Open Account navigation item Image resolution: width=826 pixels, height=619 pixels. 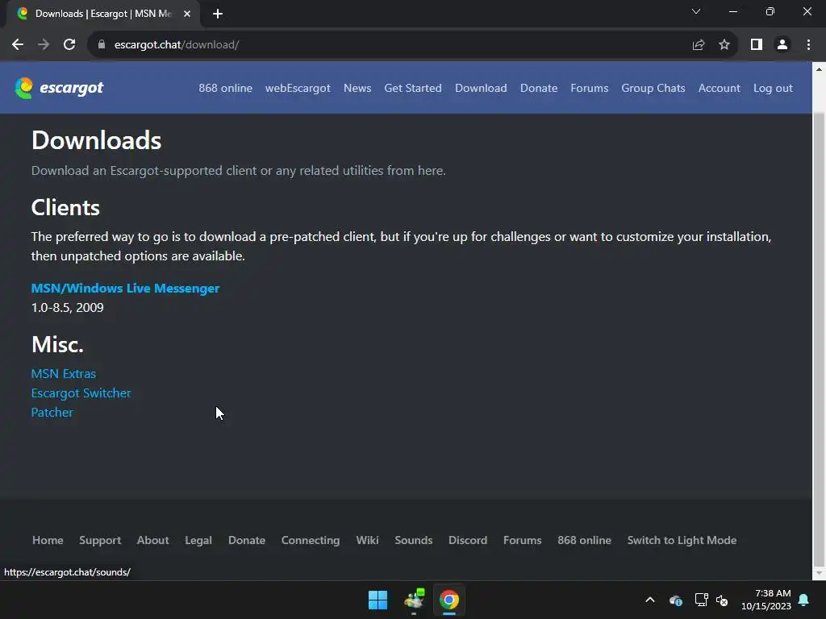pyautogui.click(x=719, y=88)
